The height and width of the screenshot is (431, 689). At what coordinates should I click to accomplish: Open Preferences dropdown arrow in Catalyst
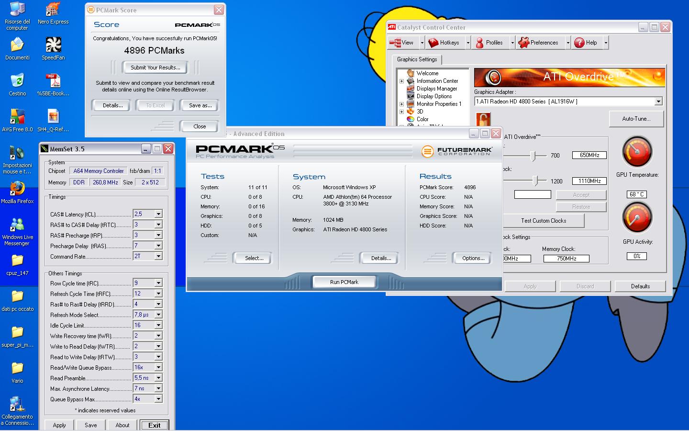[x=568, y=43]
